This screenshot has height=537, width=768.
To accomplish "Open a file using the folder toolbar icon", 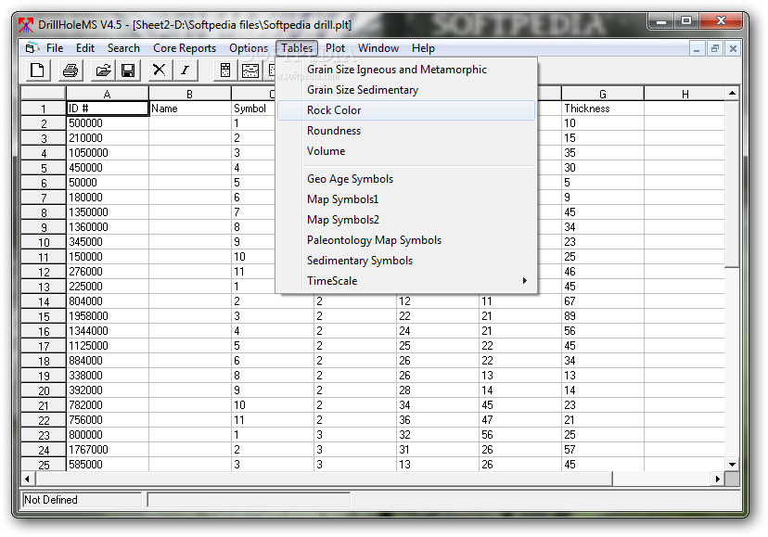I will point(103,70).
